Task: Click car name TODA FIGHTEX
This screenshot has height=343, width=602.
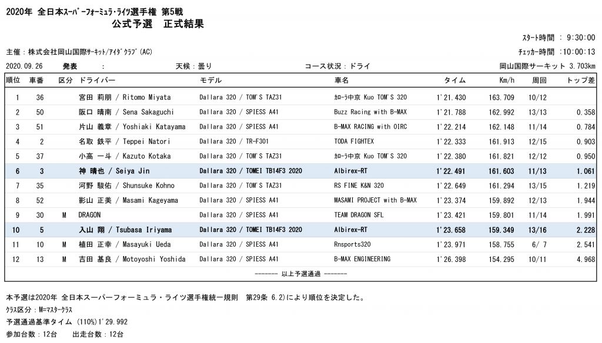Action: [x=354, y=142]
